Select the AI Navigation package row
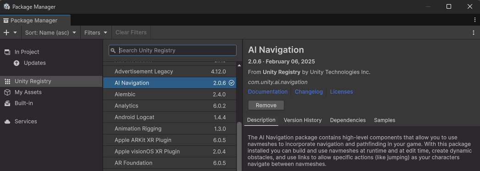Viewport: 480px width, 171px height. 170,83
